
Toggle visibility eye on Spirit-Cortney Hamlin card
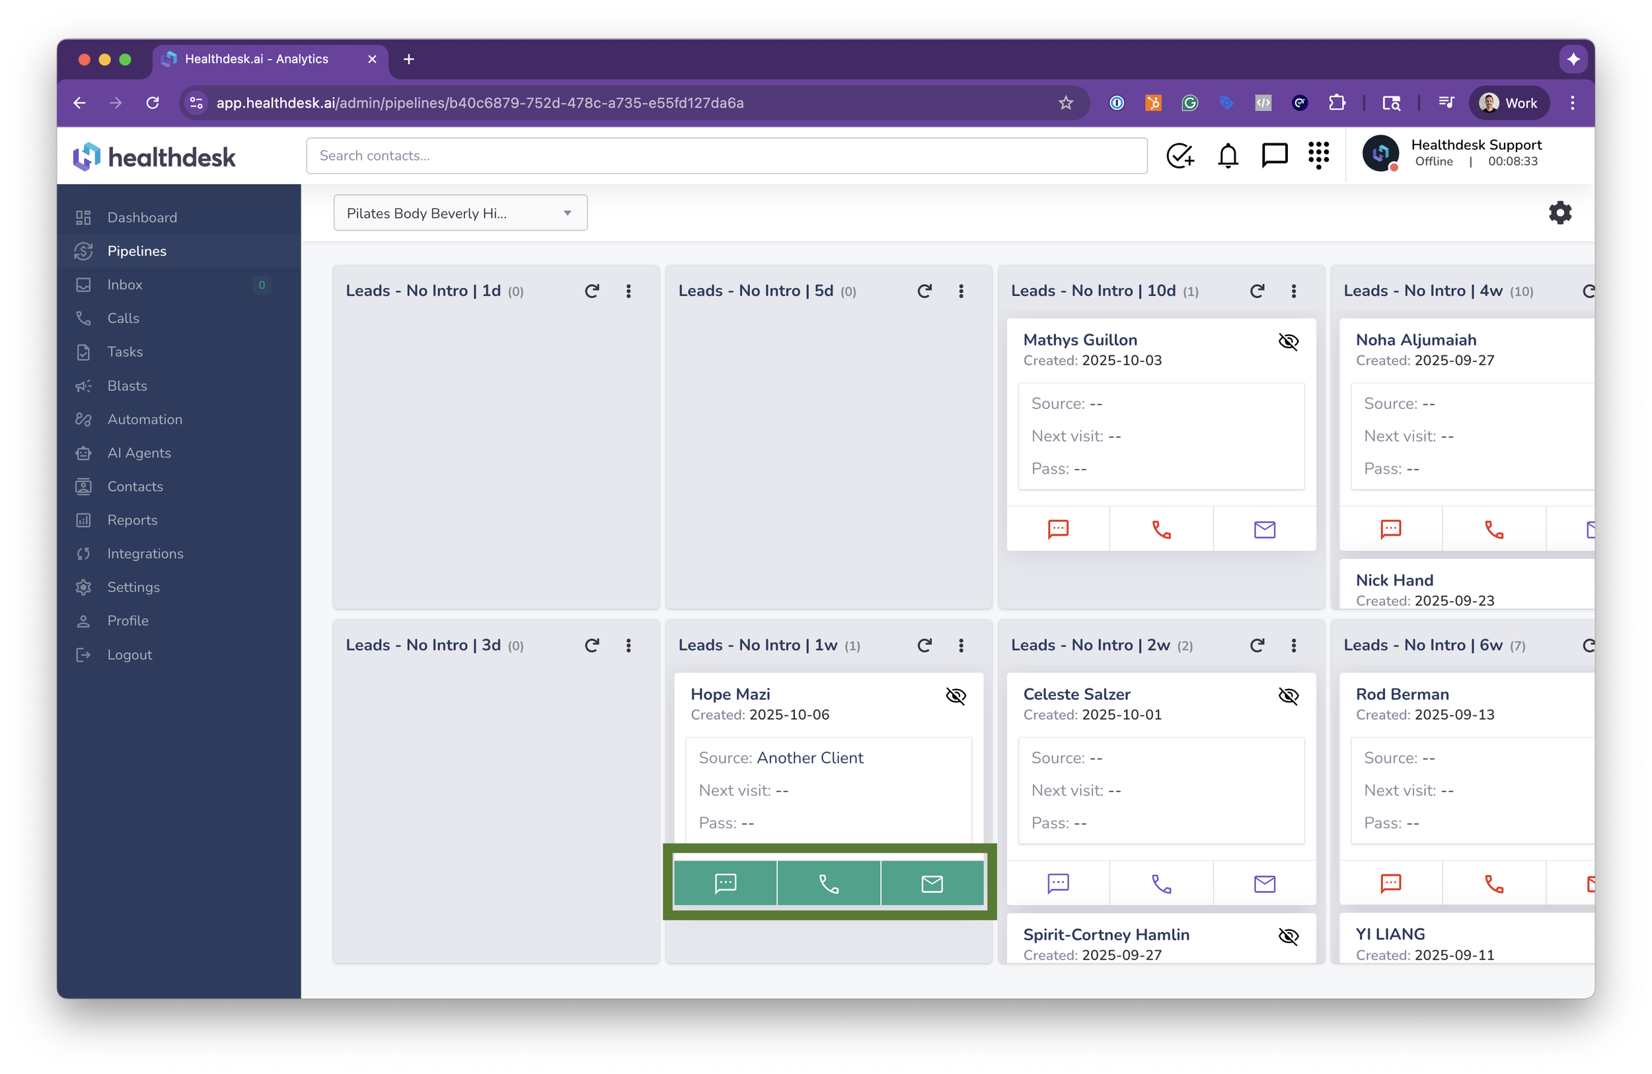[x=1289, y=936]
